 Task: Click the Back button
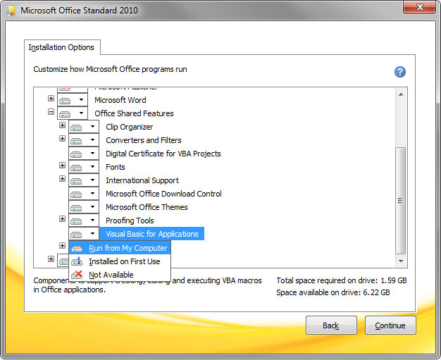coord(331,325)
